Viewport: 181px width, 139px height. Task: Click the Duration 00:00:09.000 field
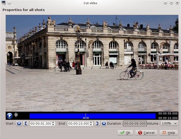(x=135, y=123)
